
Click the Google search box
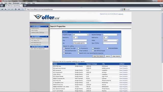pos(143,9)
